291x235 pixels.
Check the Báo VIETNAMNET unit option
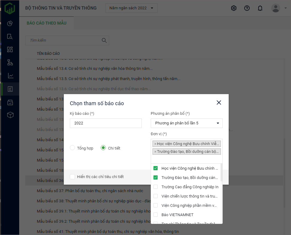pos(156,215)
